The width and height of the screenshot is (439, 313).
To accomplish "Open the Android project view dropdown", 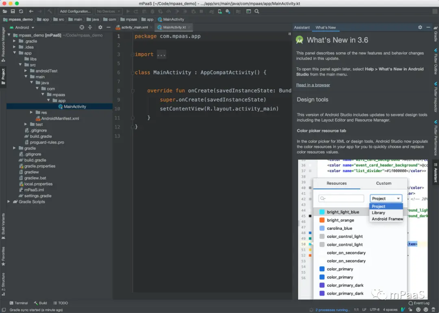I will coord(24,27).
